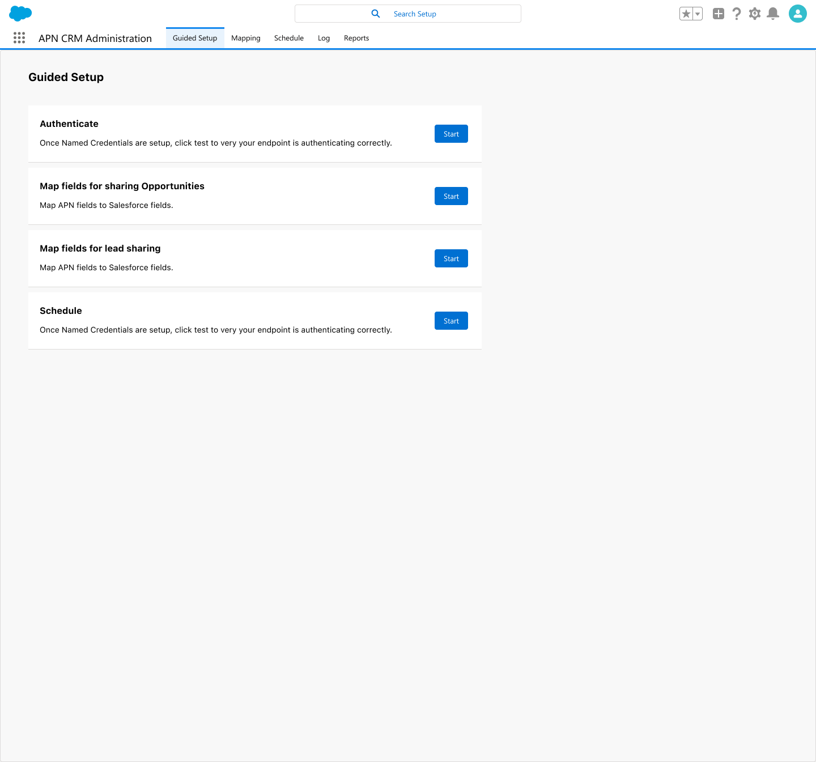
Task: Open global actions plus icon
Action: coord(719,14)
